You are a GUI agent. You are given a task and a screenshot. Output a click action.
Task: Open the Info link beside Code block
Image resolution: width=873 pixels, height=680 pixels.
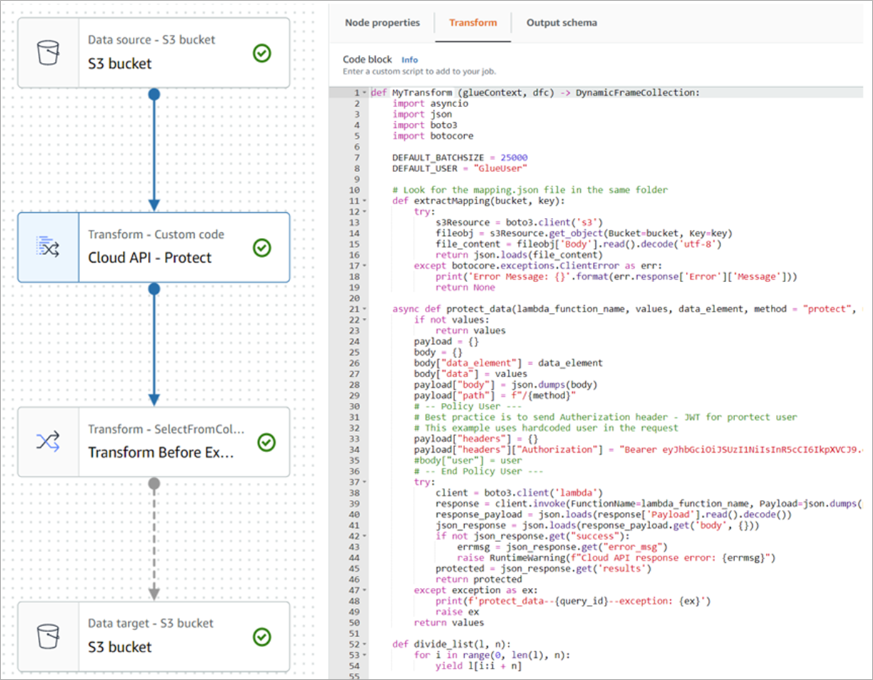click(x=409, y=60)
